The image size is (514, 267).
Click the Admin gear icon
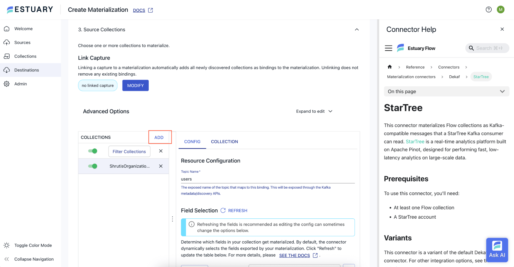tap(7, 84)
